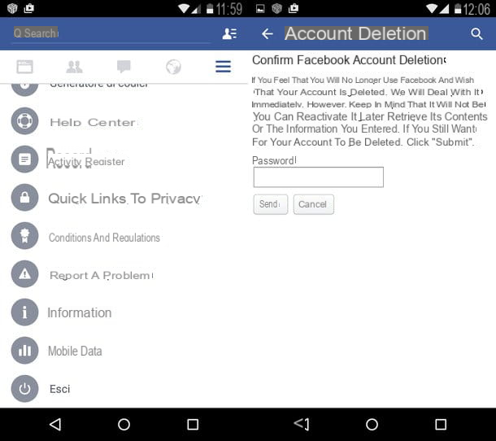Screen dimensions: 496x441
Task: Tap the power icon for Esci
Action: [24, 389]
